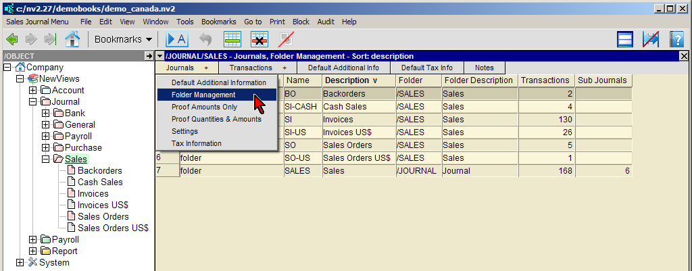
Task: Collapse the Sales folder in tree
Action: click(x=45, y=159)
